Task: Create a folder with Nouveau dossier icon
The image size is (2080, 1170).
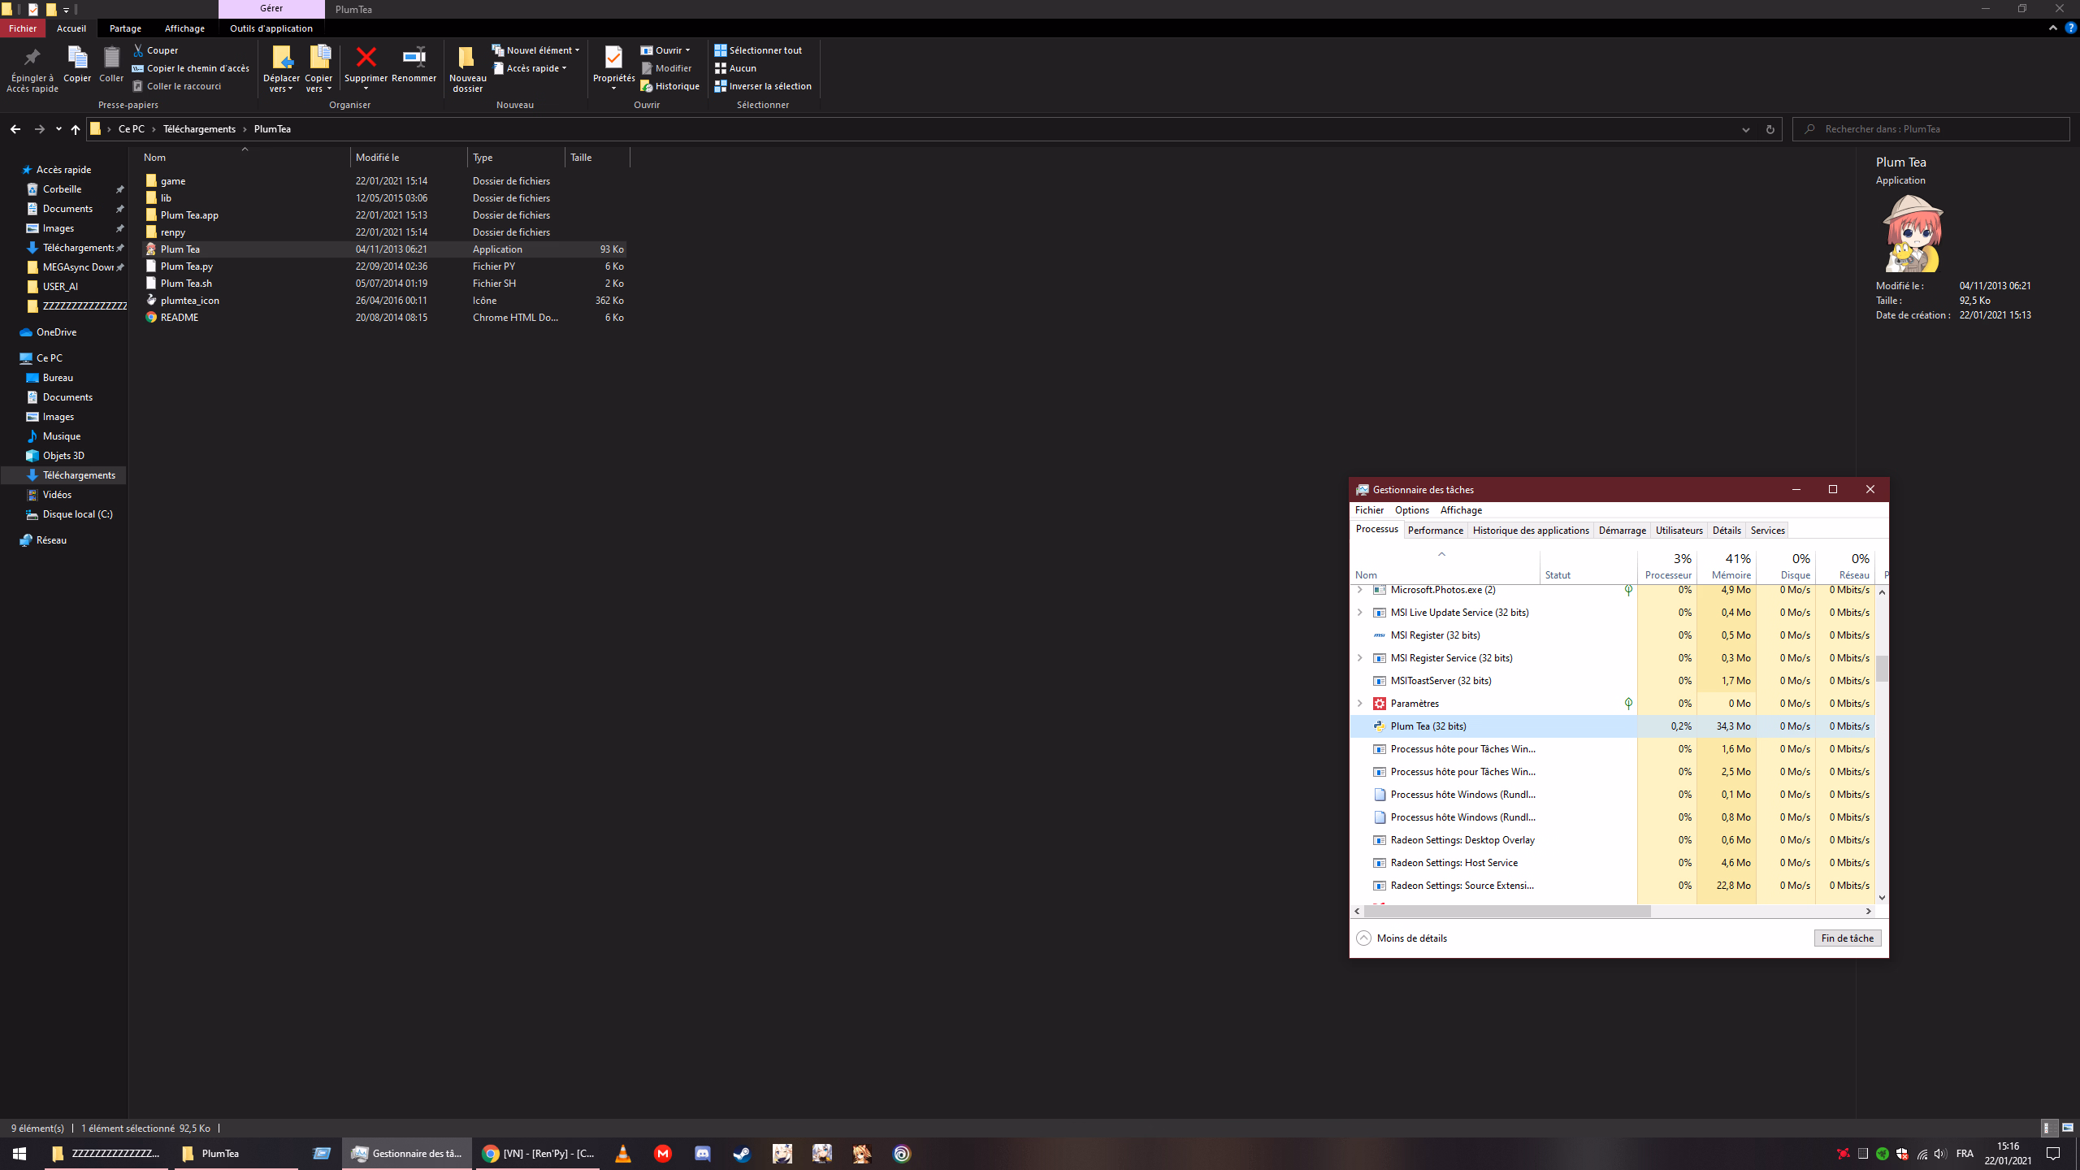Action: pos(467,58)
